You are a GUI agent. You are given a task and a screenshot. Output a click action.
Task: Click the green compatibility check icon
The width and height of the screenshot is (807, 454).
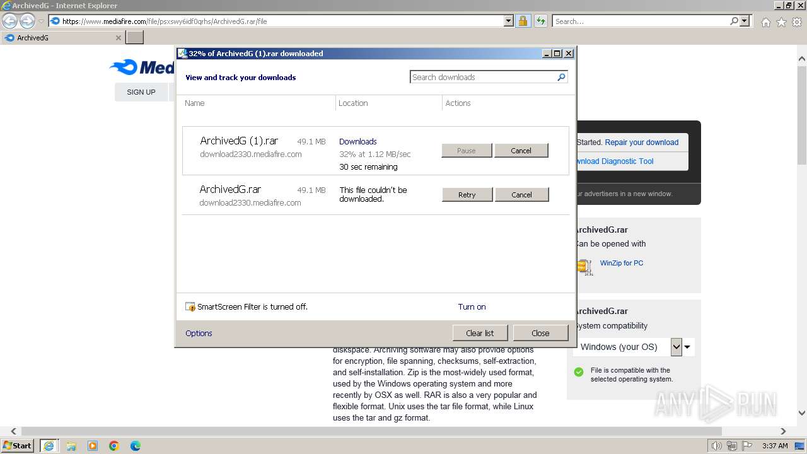(579, 372)
